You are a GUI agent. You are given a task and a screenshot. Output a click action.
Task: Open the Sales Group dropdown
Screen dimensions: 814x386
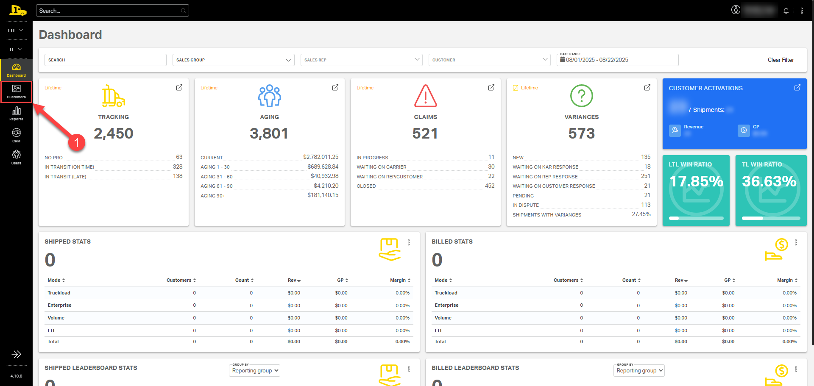[x=234, y=60]
